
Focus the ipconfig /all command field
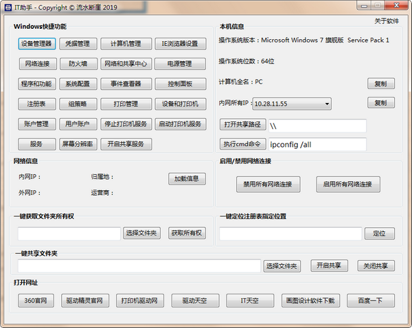click(316, 144)
